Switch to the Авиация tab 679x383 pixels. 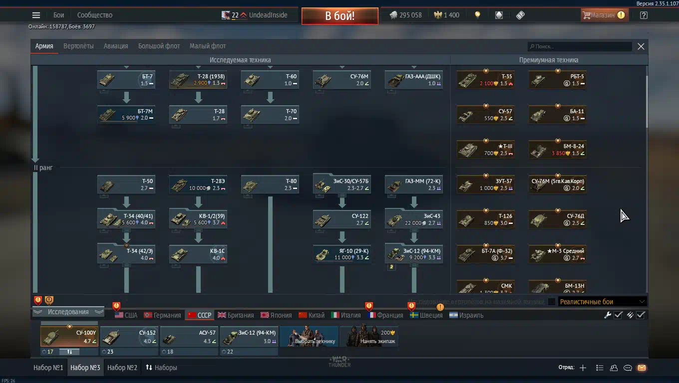click(x=116, y=46)
